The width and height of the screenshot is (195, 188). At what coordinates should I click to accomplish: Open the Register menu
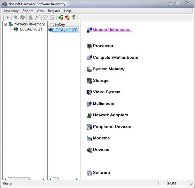click(54, 11)
